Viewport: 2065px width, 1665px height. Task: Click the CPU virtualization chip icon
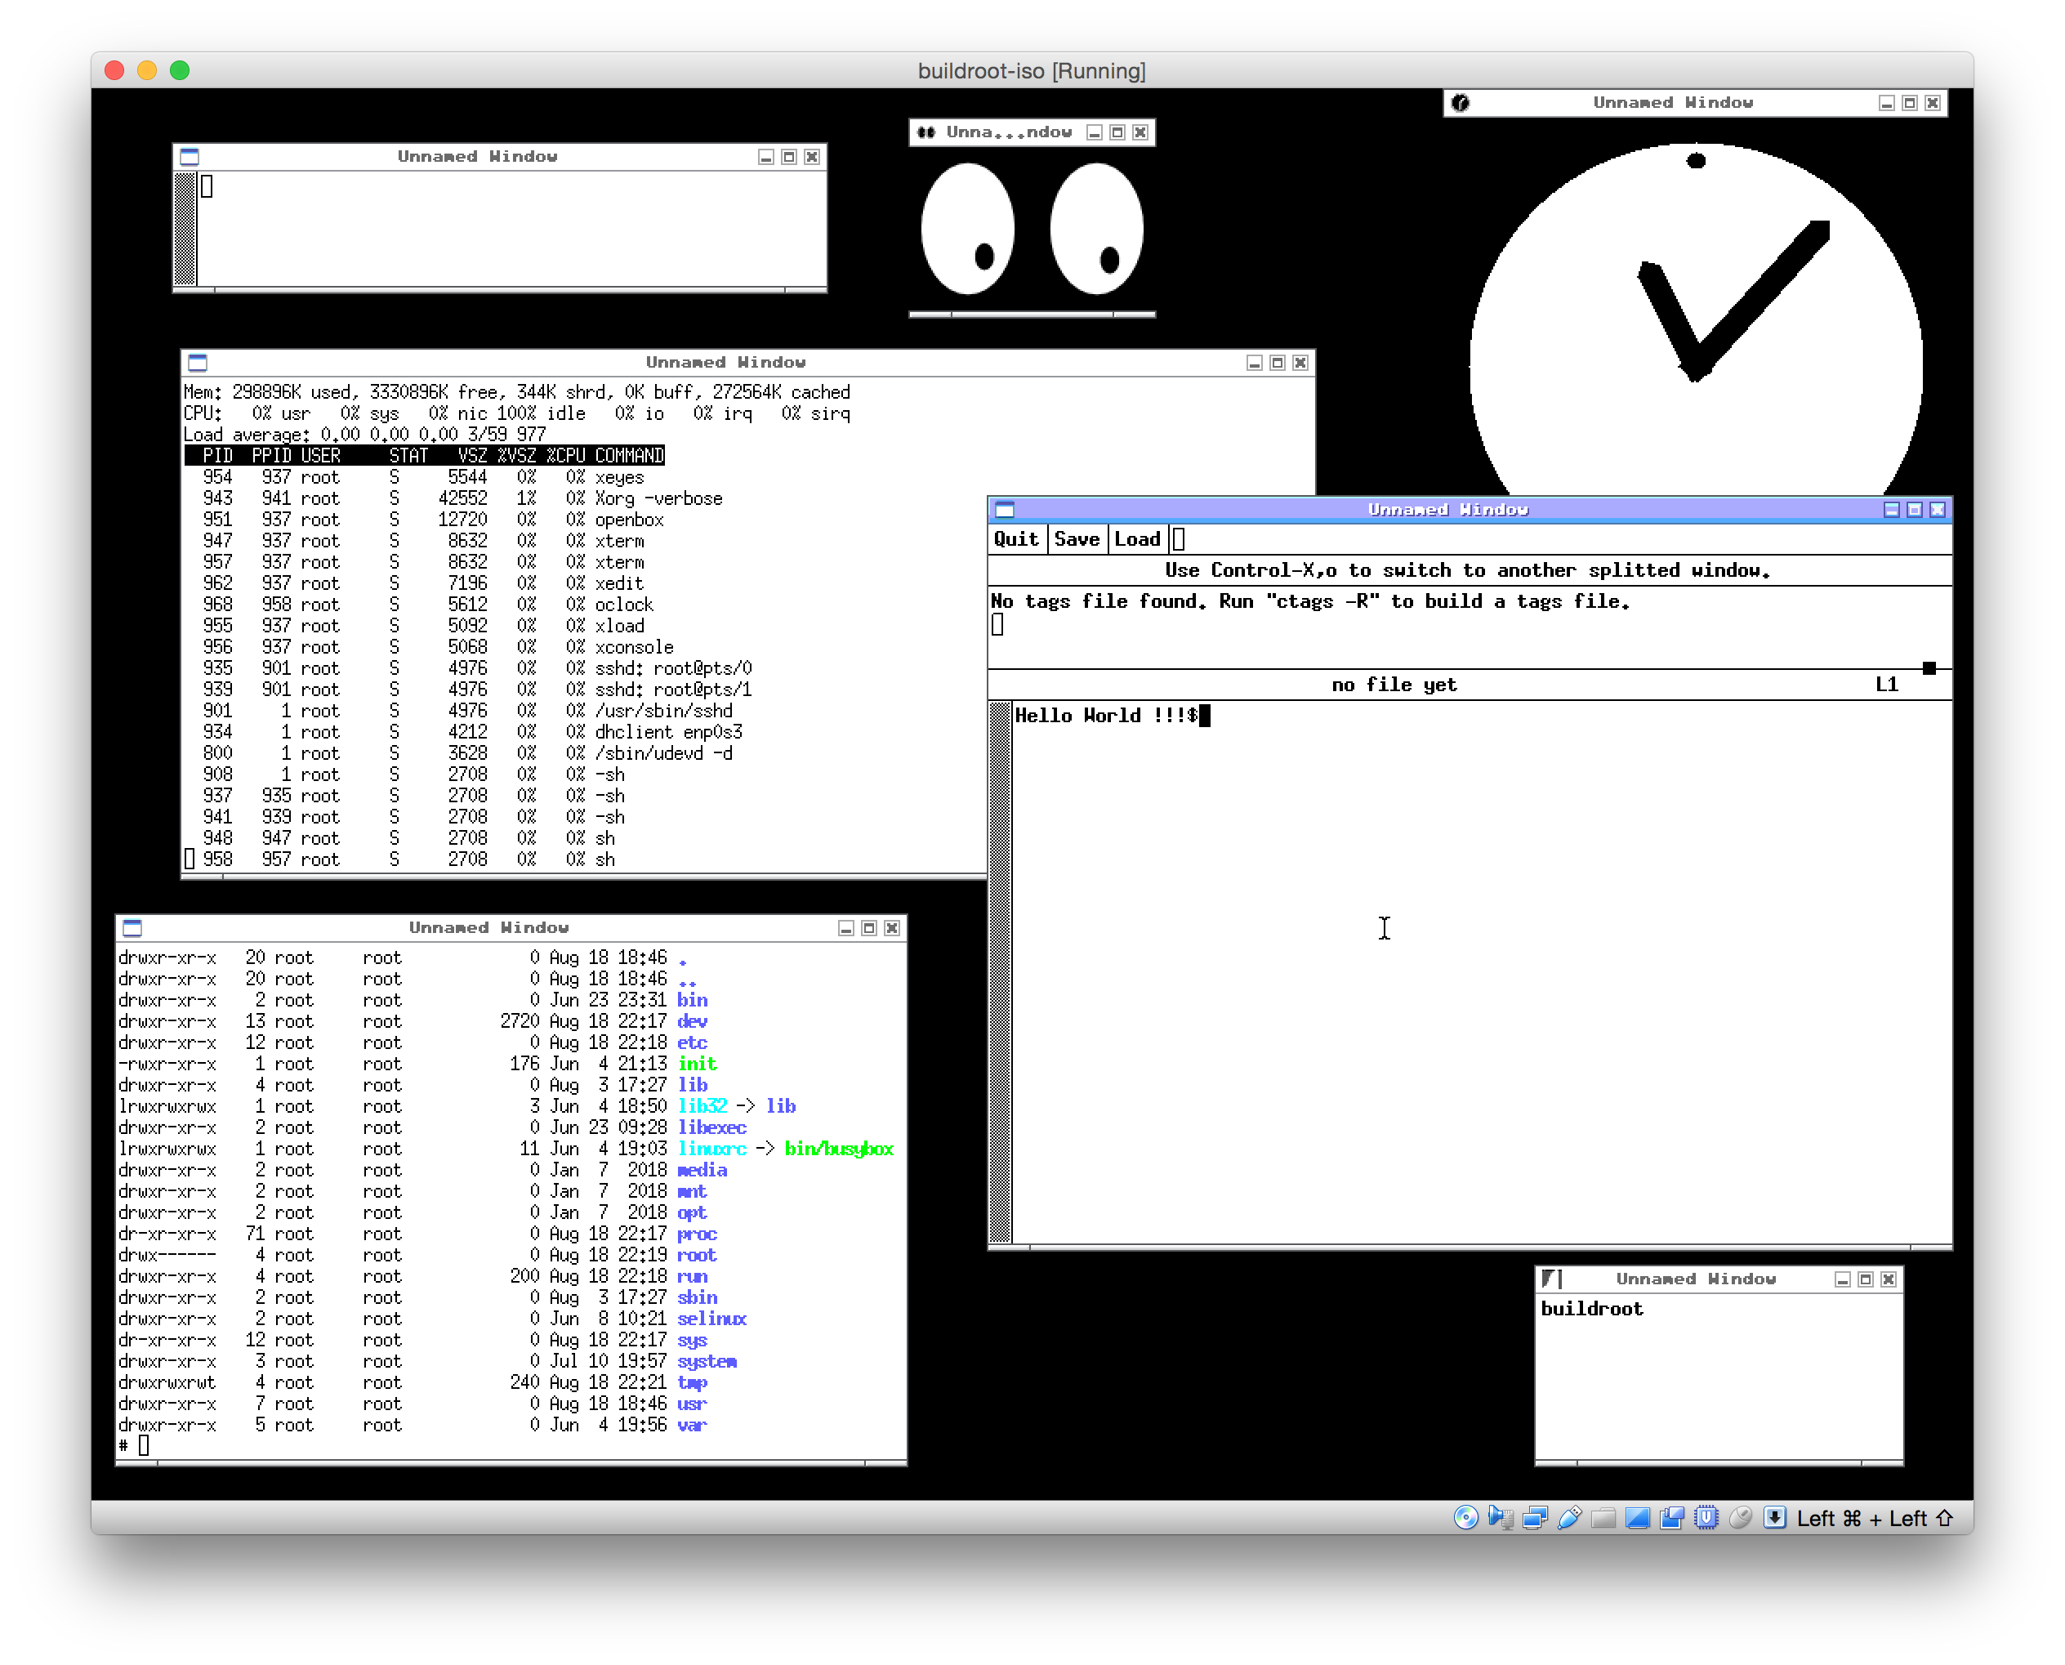click(1706, 1517)
